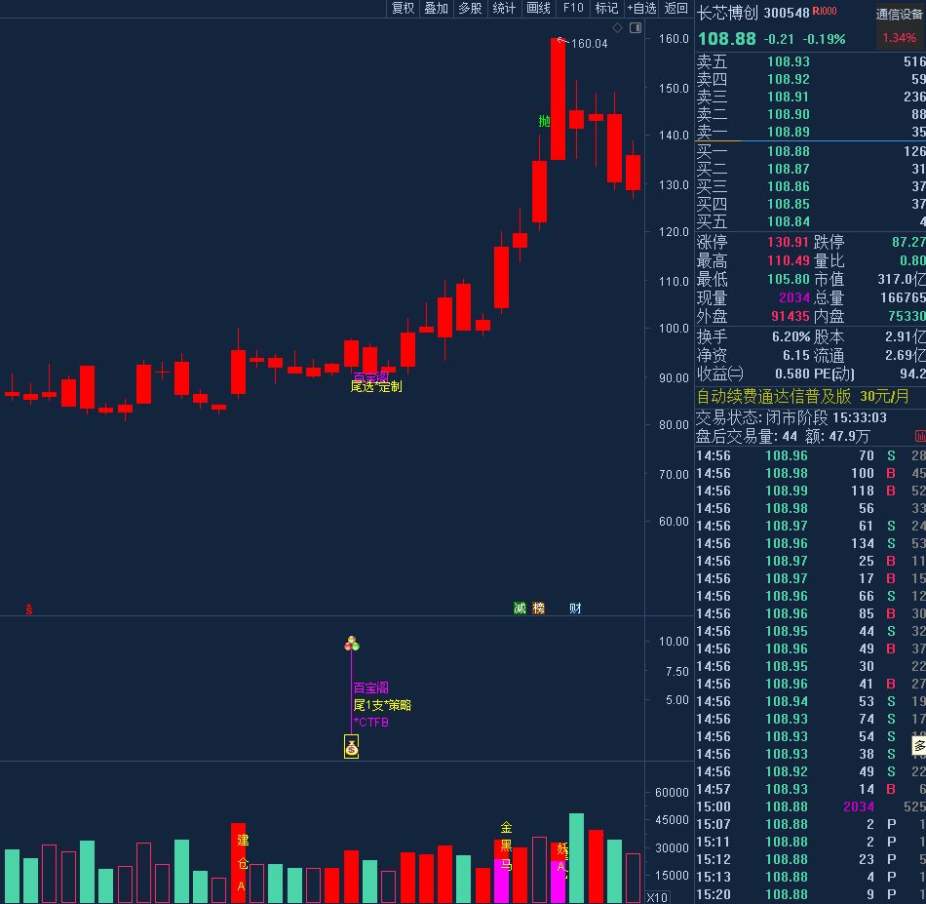Image resolution: width=926 pixels, height=904 pixels.
Task: Click the 财 finance marker icon
Action: pyautogui.click(x=575, y=609)
